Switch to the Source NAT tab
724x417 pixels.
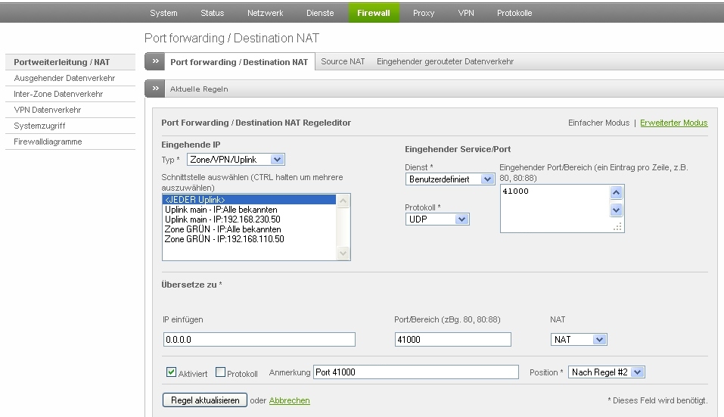click(343, 62)
